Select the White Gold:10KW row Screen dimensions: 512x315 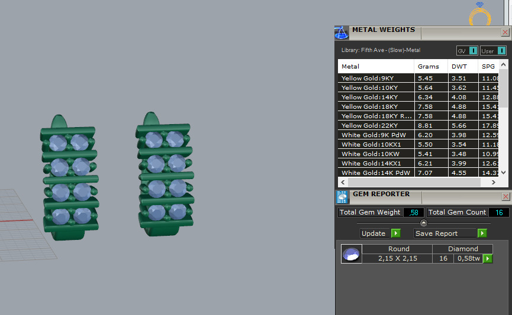(x=418, y=154)
